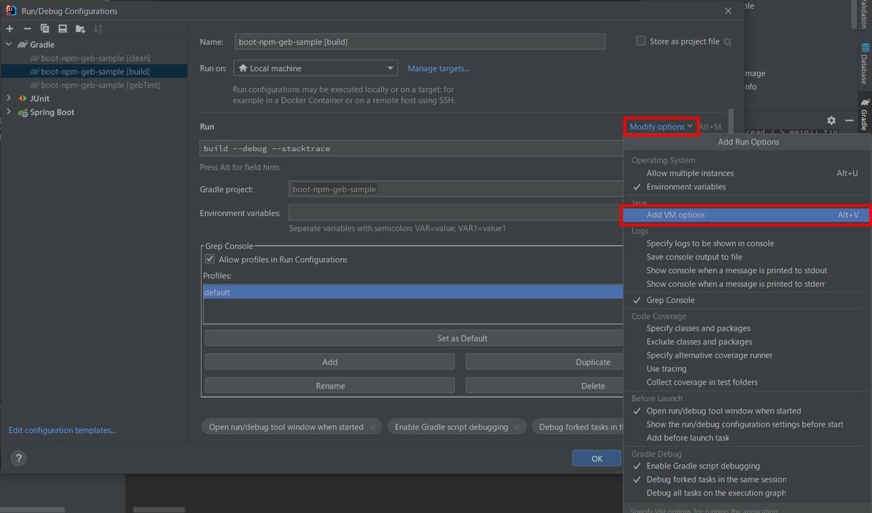Click the Spring Boot icon in the tree
This screenshot has height=513, width=872.
[23, 112]
